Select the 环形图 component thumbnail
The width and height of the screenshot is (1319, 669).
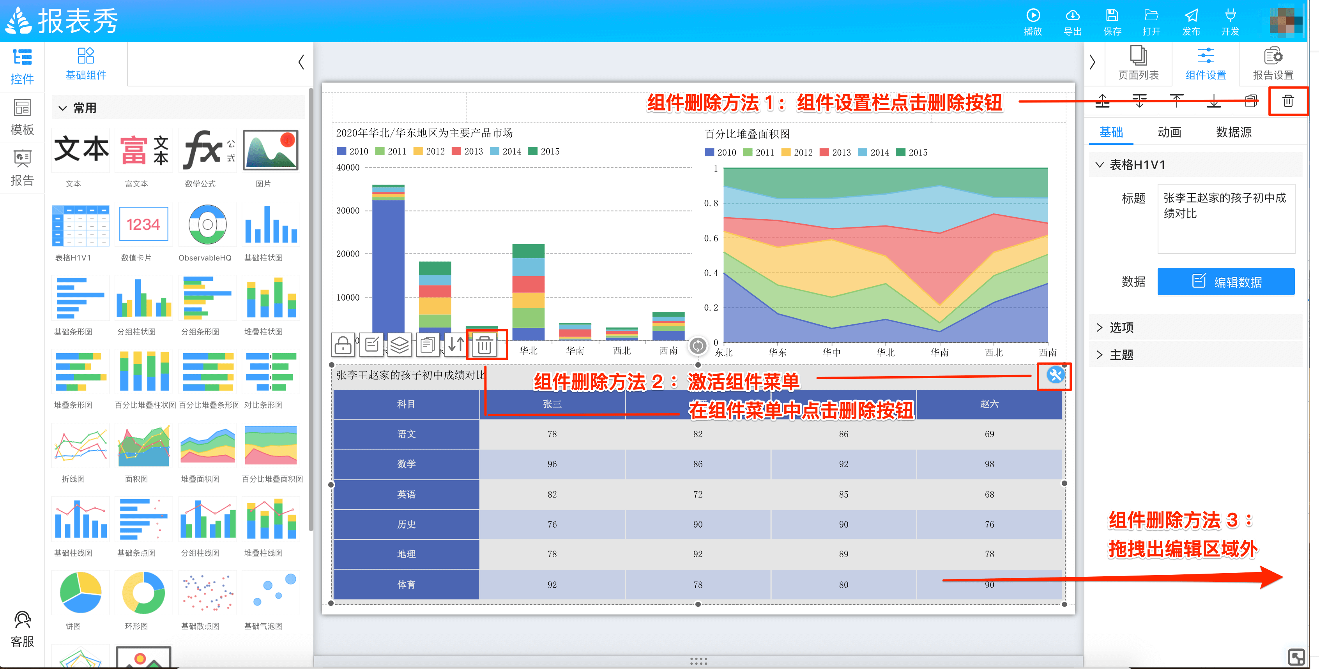click(144, 592)
